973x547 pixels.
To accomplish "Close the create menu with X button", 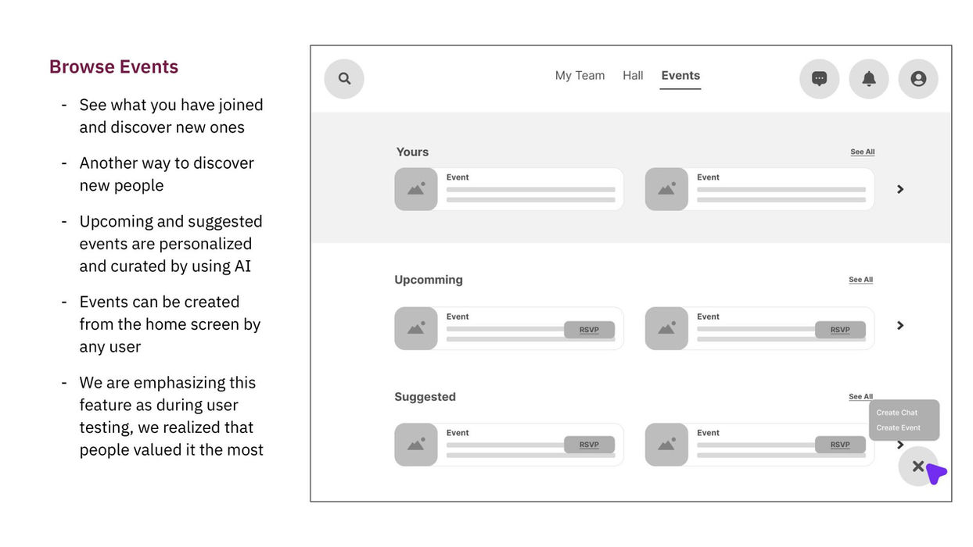I will pyautogui.click(x=918, y=467).
